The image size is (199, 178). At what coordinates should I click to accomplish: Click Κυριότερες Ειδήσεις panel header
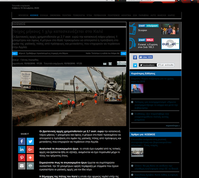click(155, 74)
